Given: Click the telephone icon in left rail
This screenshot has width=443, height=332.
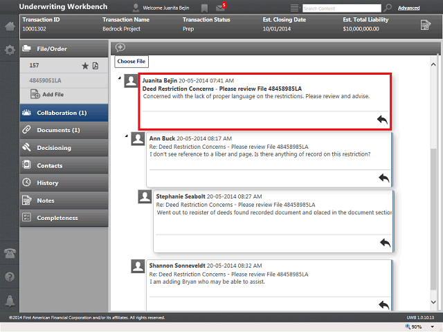Looking at the screenshot, I should pos(10,252).
